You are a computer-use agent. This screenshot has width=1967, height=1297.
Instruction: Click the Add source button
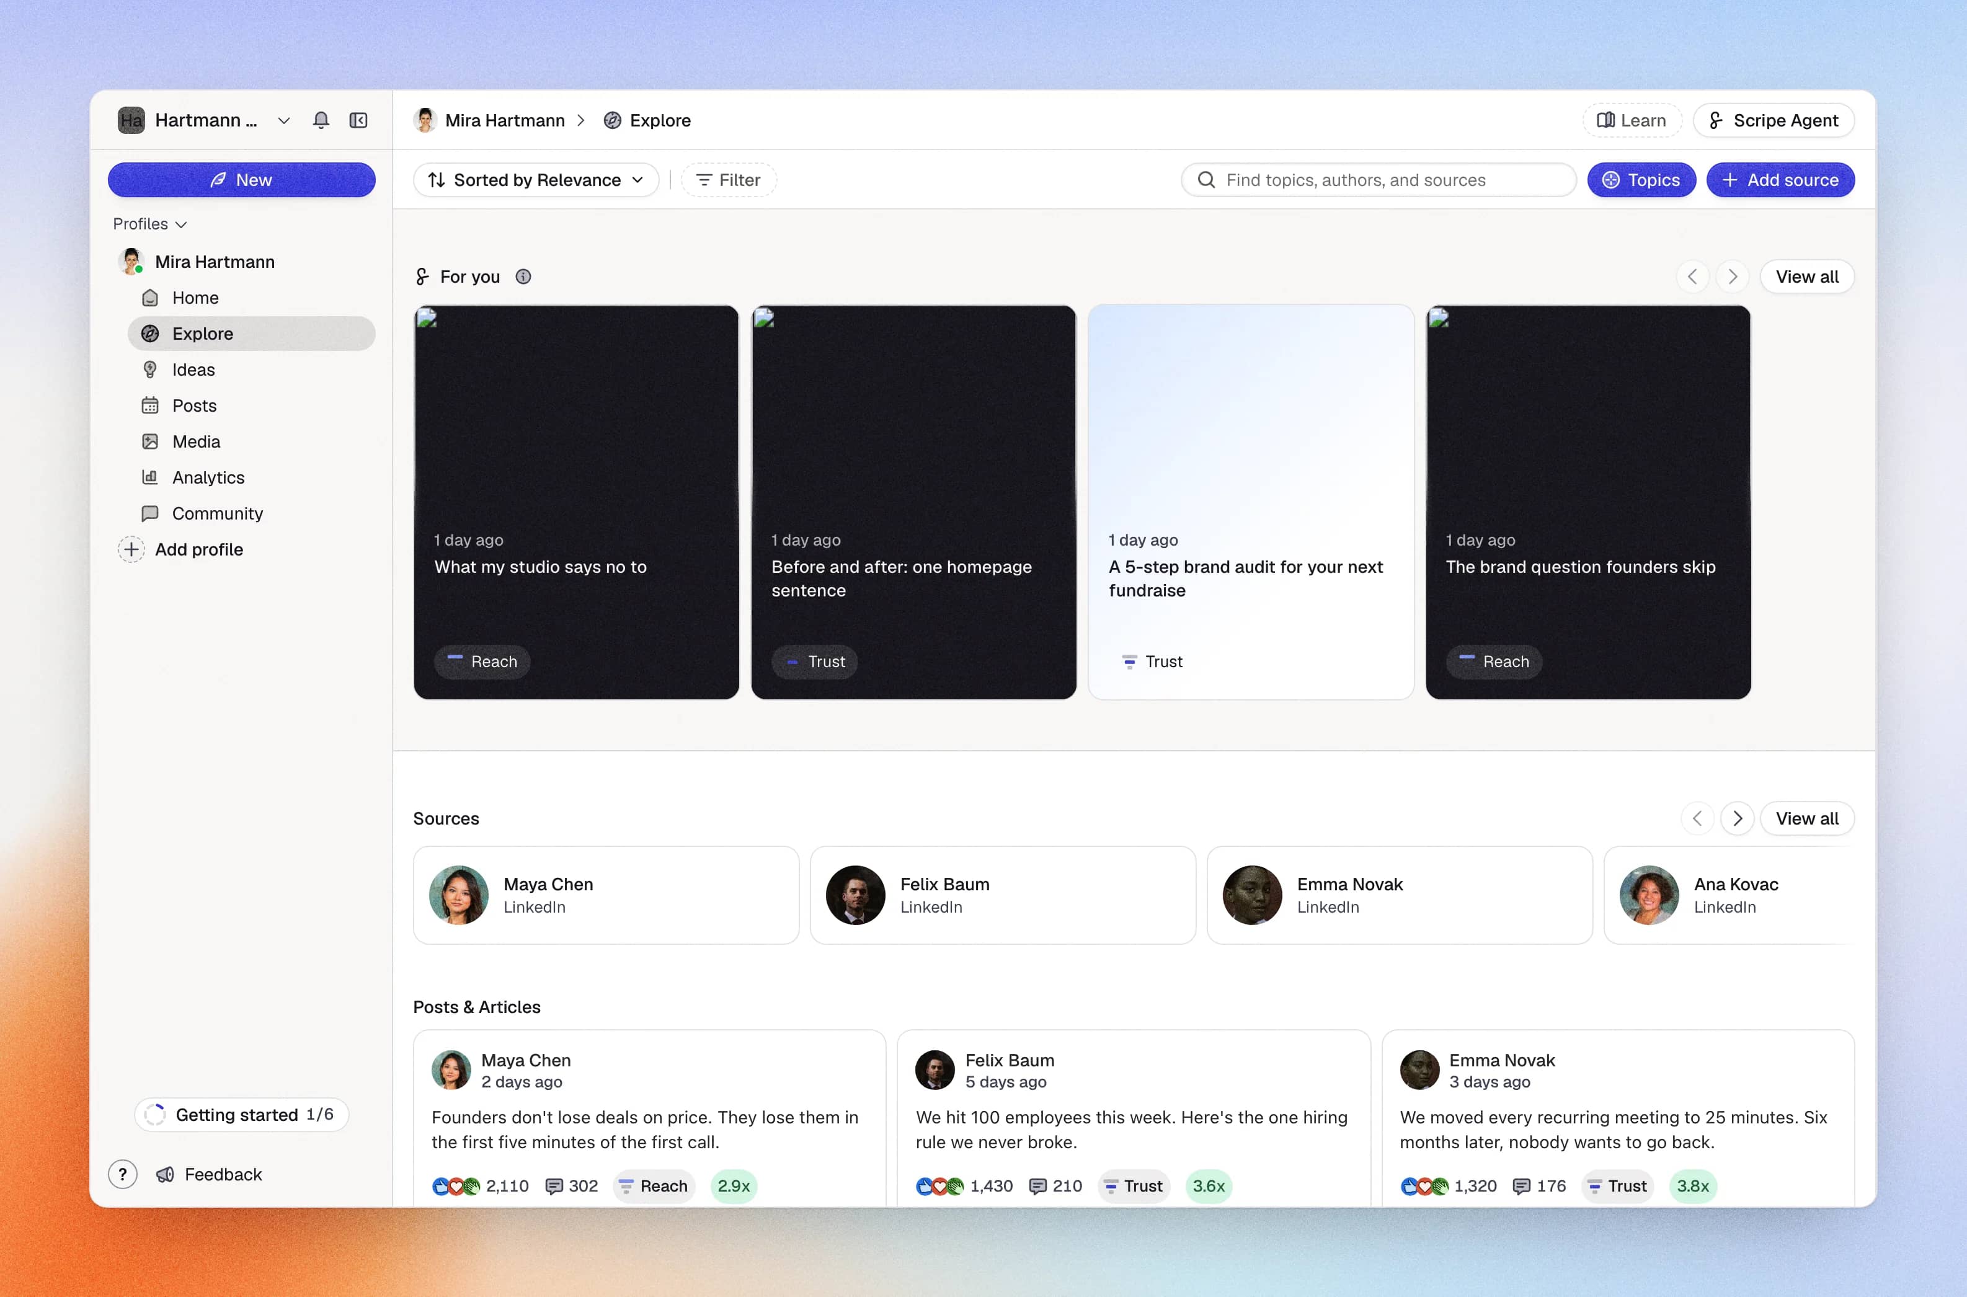pos(1780,180)
